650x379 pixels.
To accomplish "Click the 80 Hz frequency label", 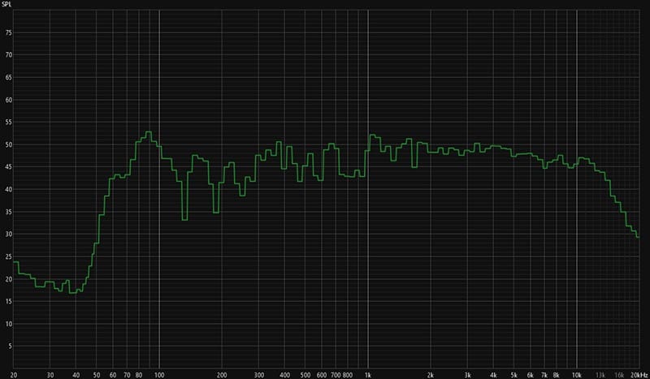I will (139, 375).
